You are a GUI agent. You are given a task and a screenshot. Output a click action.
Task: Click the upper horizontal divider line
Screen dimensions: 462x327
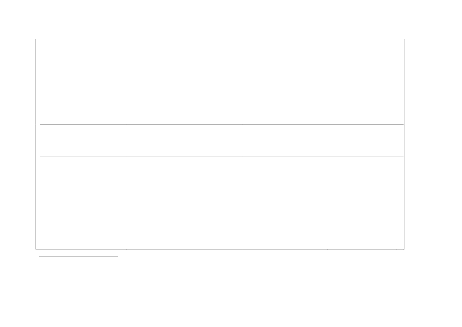[220, 124]
